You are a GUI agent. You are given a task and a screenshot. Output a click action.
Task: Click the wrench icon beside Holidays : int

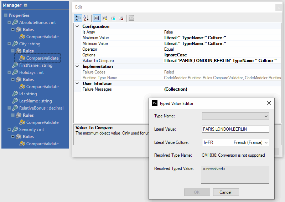15,72
